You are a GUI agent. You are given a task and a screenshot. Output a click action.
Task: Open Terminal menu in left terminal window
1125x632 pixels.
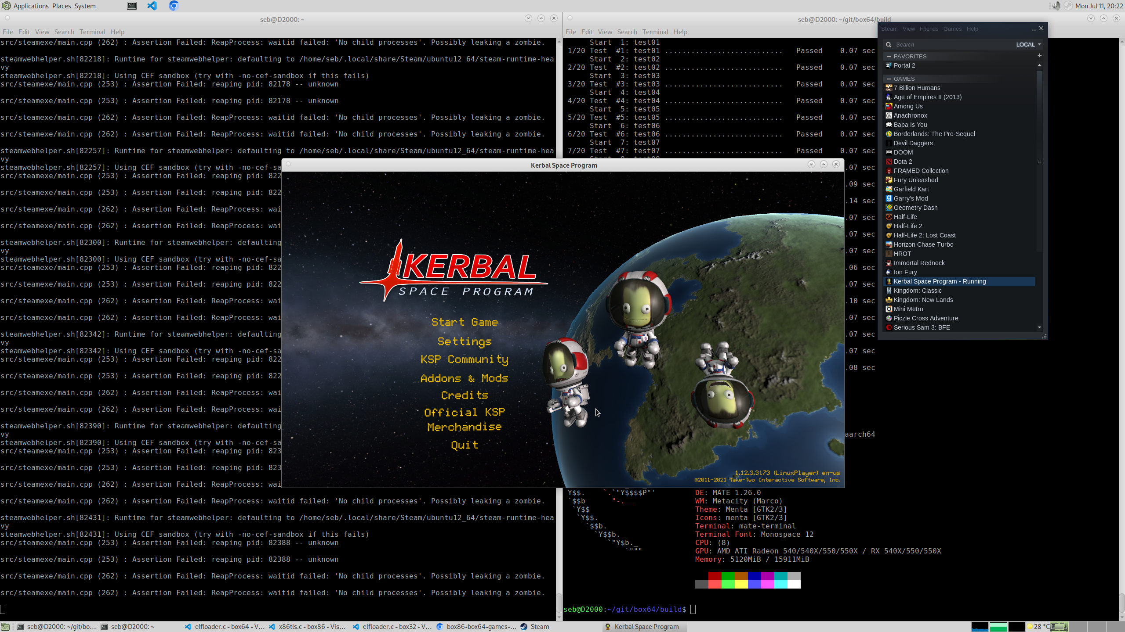click(x=92, y=32)
